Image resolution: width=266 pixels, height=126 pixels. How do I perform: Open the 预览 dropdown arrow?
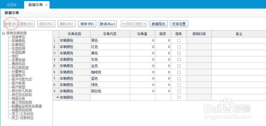[x=144, y=24]
